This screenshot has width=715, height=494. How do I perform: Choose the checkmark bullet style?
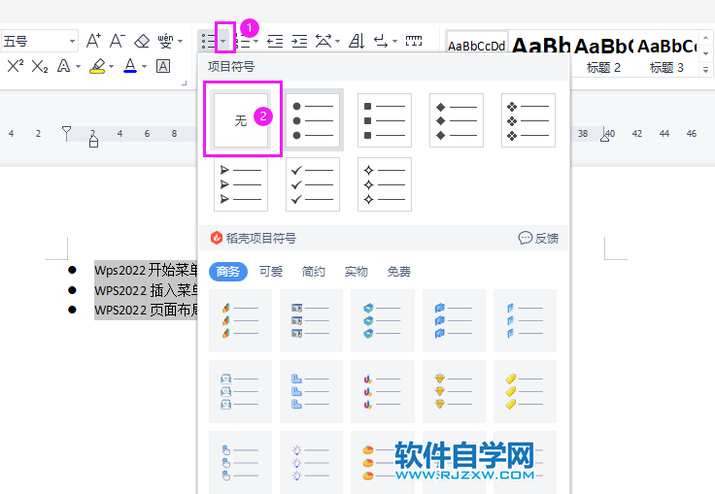tap(313, 183)
